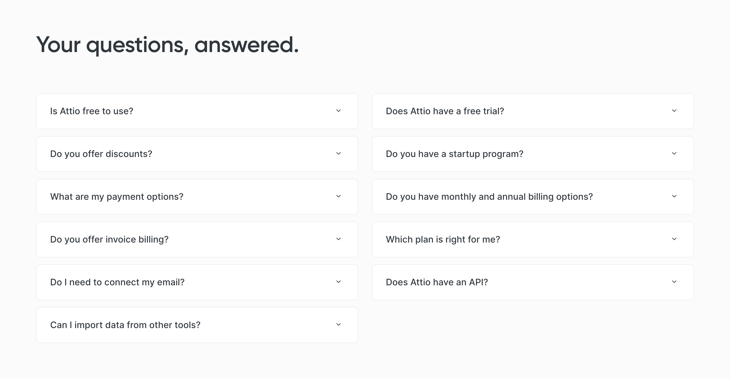Expand 'What are my payment options?'
Image resolution: width=730 pixels, height=379 pixels.
pyautogui.click(x=197, y=196)
